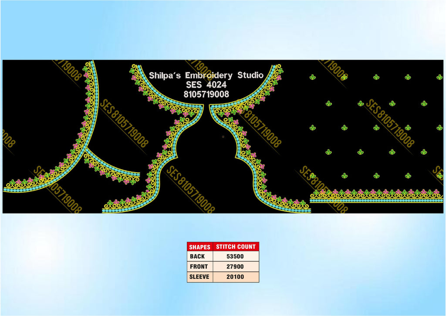
Task: Click the phone number 8105719008 under SES 4024
Action: point(206,94)
